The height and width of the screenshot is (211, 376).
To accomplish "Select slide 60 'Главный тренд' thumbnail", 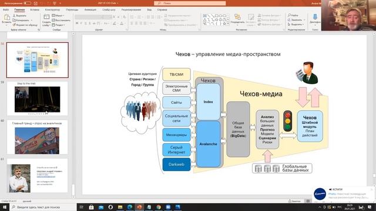I will click(38, 137).
